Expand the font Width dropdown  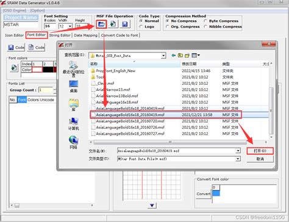point(70,26)
